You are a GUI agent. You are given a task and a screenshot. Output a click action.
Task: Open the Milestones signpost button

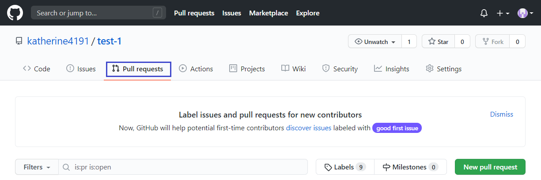point(410,167)
